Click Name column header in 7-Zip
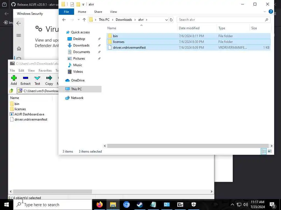 coord(15,98)
